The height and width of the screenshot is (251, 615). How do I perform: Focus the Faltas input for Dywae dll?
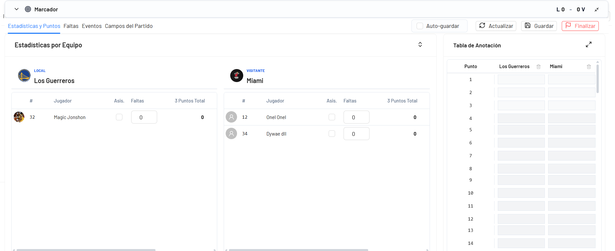point(357,134)
